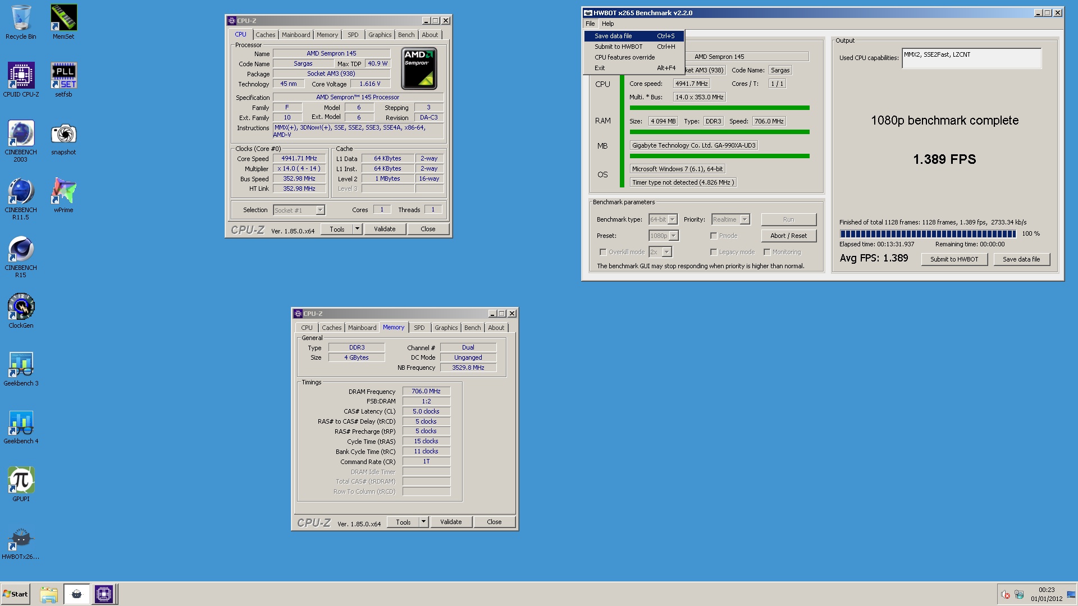The image size is (1078, 606).
Task: Click Save data file button in Output panel
Action: point(1021,259)
